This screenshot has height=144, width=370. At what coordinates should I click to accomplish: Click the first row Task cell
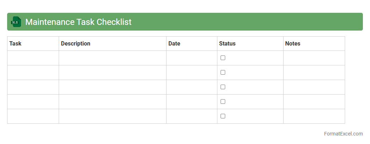(x=33, y=58)
